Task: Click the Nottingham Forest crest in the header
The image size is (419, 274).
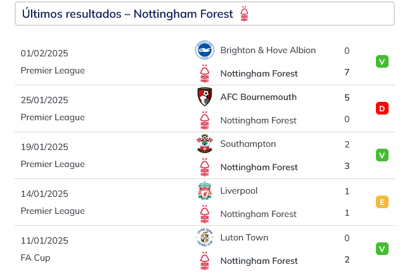Action: click(x=244, y=14)
